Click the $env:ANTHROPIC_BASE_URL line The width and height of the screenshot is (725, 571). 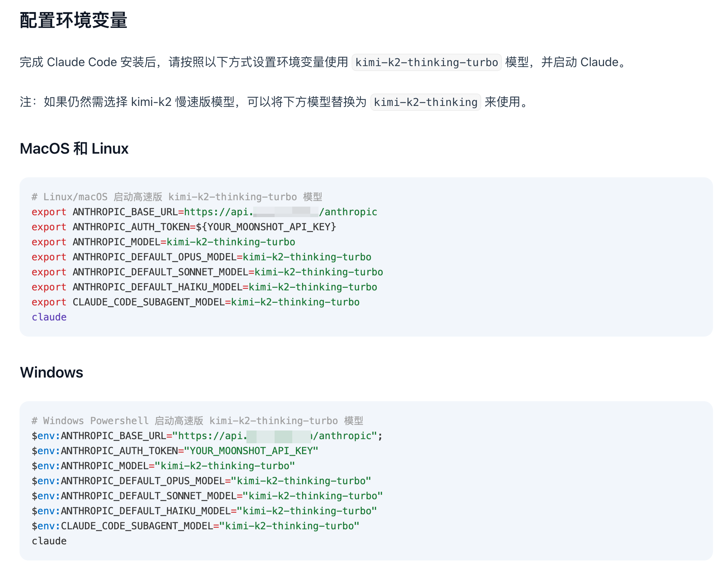coord(207,436)
